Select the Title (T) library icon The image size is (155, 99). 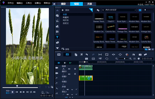pos(57,37)
